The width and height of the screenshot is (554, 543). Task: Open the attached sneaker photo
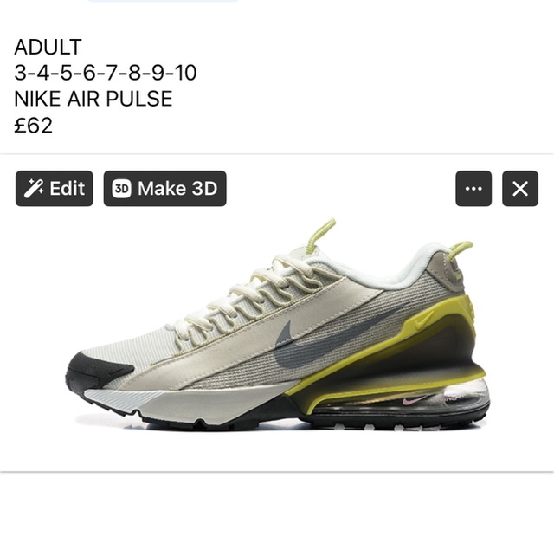(277, 326)
